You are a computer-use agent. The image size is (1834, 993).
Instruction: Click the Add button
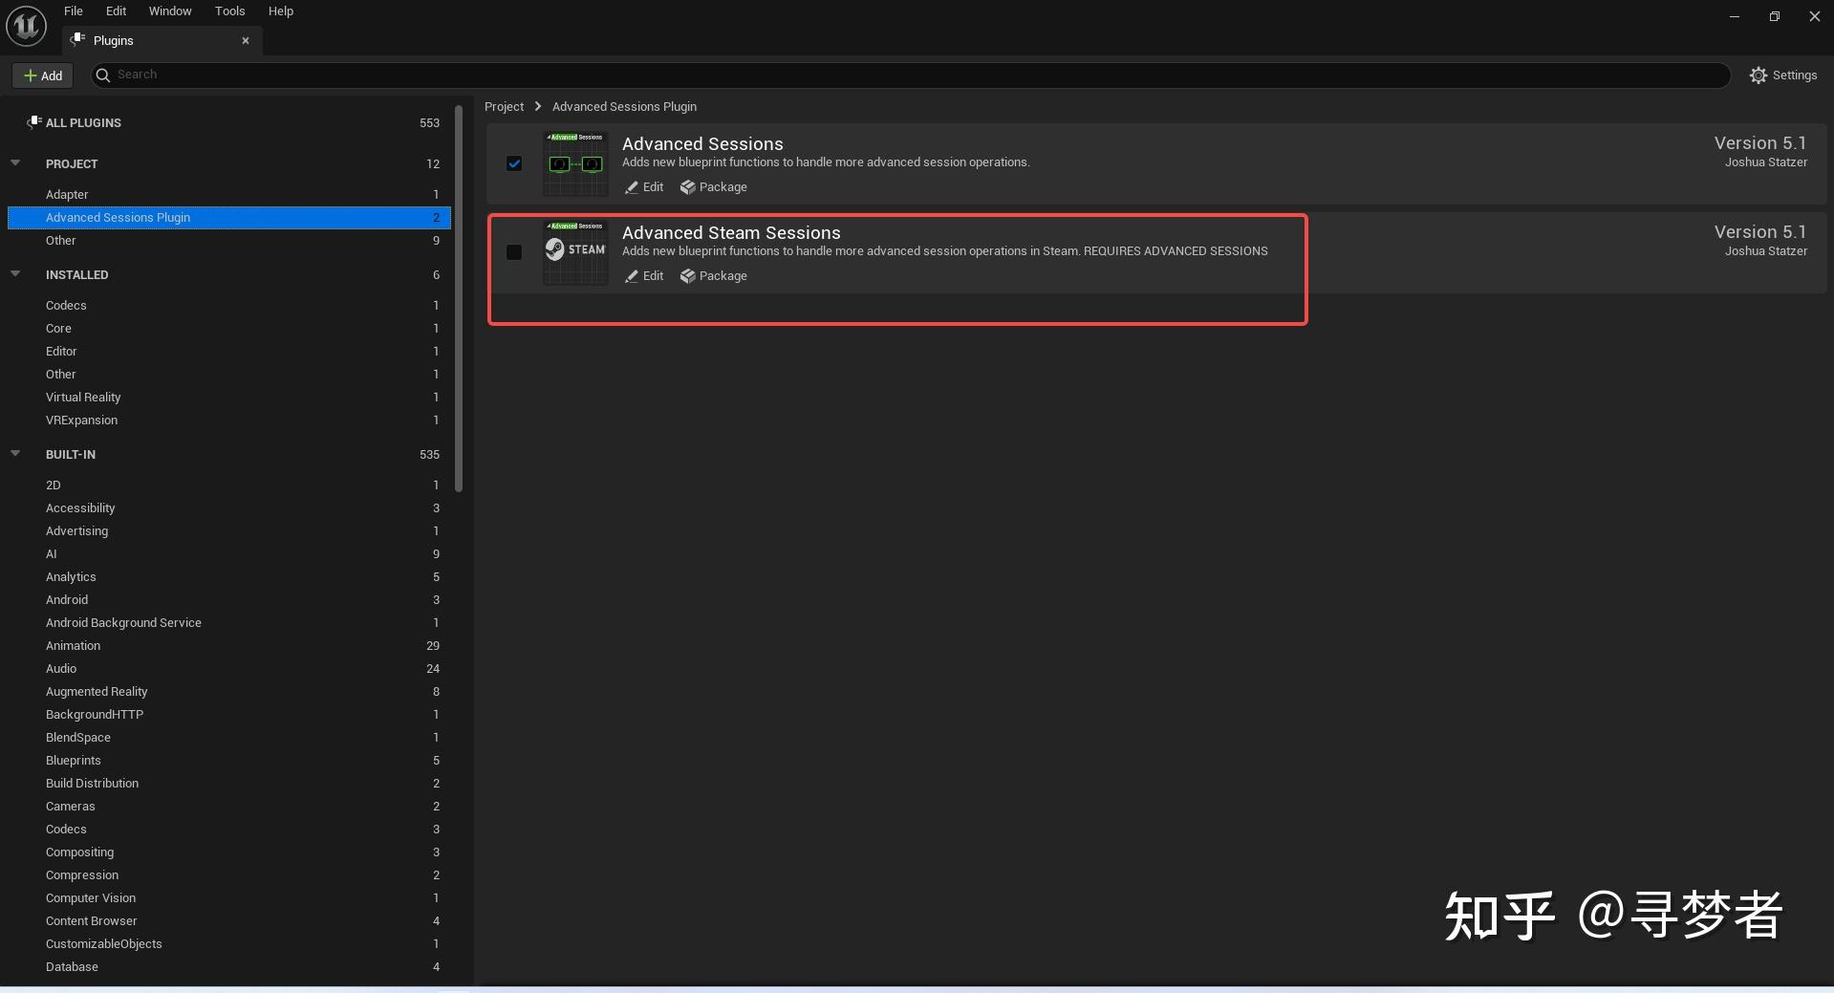point(42,75)
